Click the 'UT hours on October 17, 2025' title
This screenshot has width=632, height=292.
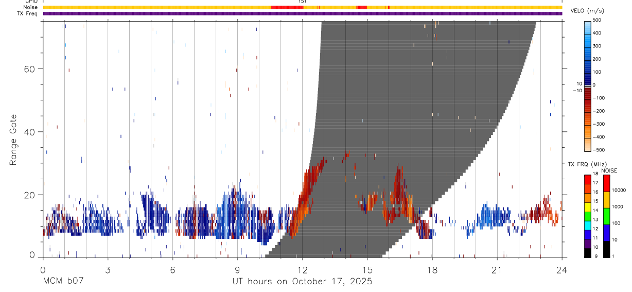tap(302, 282)
